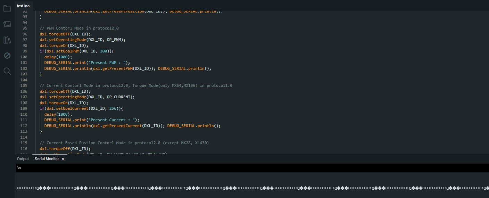Click the 'PWM Contorl Mode in protocol2.0' comment

pos(79,28)
